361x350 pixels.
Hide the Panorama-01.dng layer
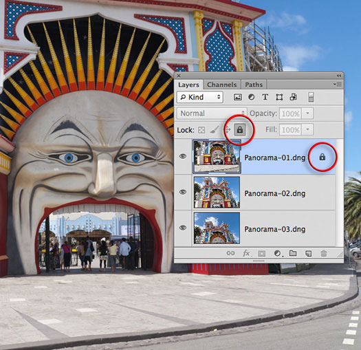click(x=183, y=157)
